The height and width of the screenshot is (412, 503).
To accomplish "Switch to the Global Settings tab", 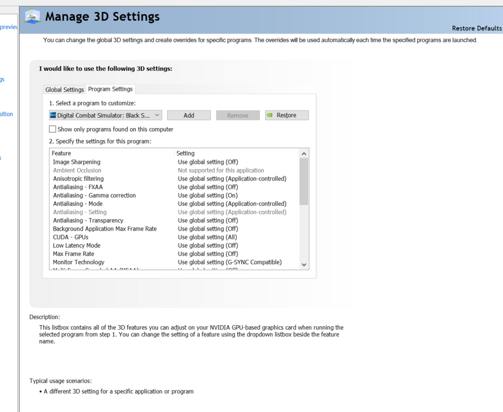I will click(64, 90).
